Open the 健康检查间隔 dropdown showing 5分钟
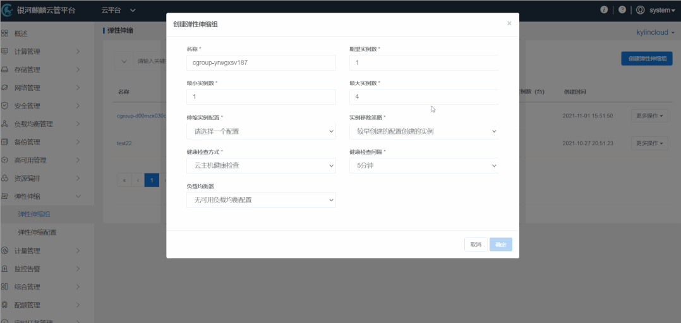 click(x=423, y=165)
